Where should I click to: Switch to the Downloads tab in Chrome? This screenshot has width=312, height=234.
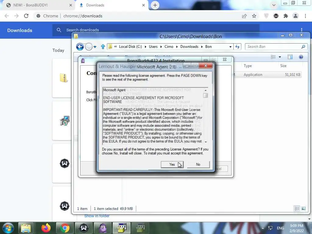coord(95,5)
